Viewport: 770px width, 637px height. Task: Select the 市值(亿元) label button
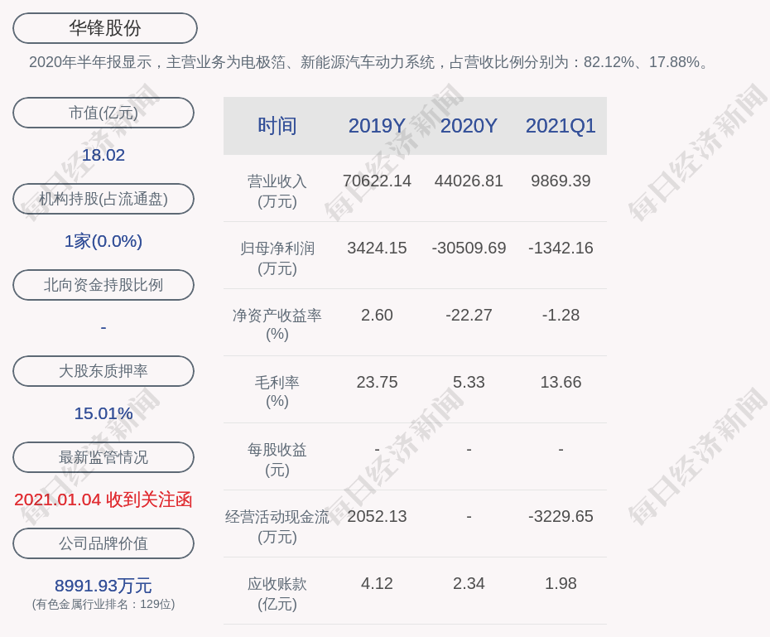pos(103,113)
